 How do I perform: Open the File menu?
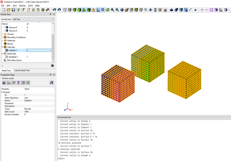click(3, 6)
